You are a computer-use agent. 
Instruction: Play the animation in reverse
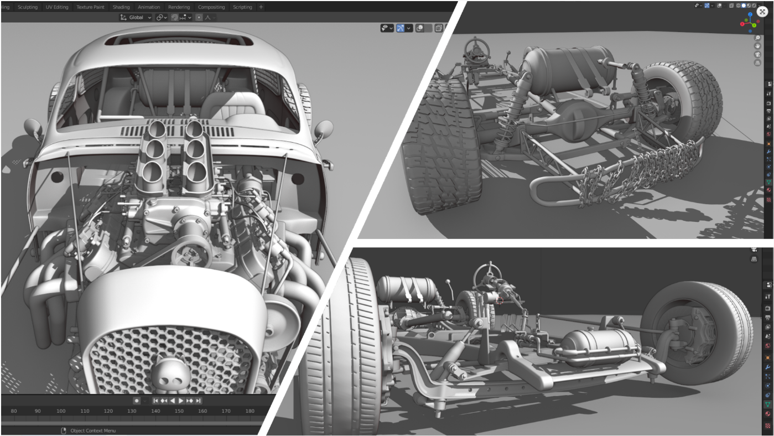(172, 401)
